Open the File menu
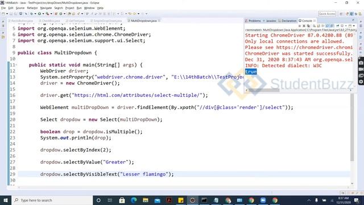 click(x=3, y=8)
